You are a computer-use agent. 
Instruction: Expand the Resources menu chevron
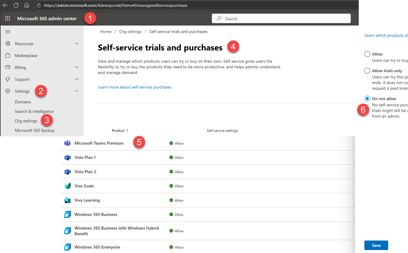tap(77, 43)
